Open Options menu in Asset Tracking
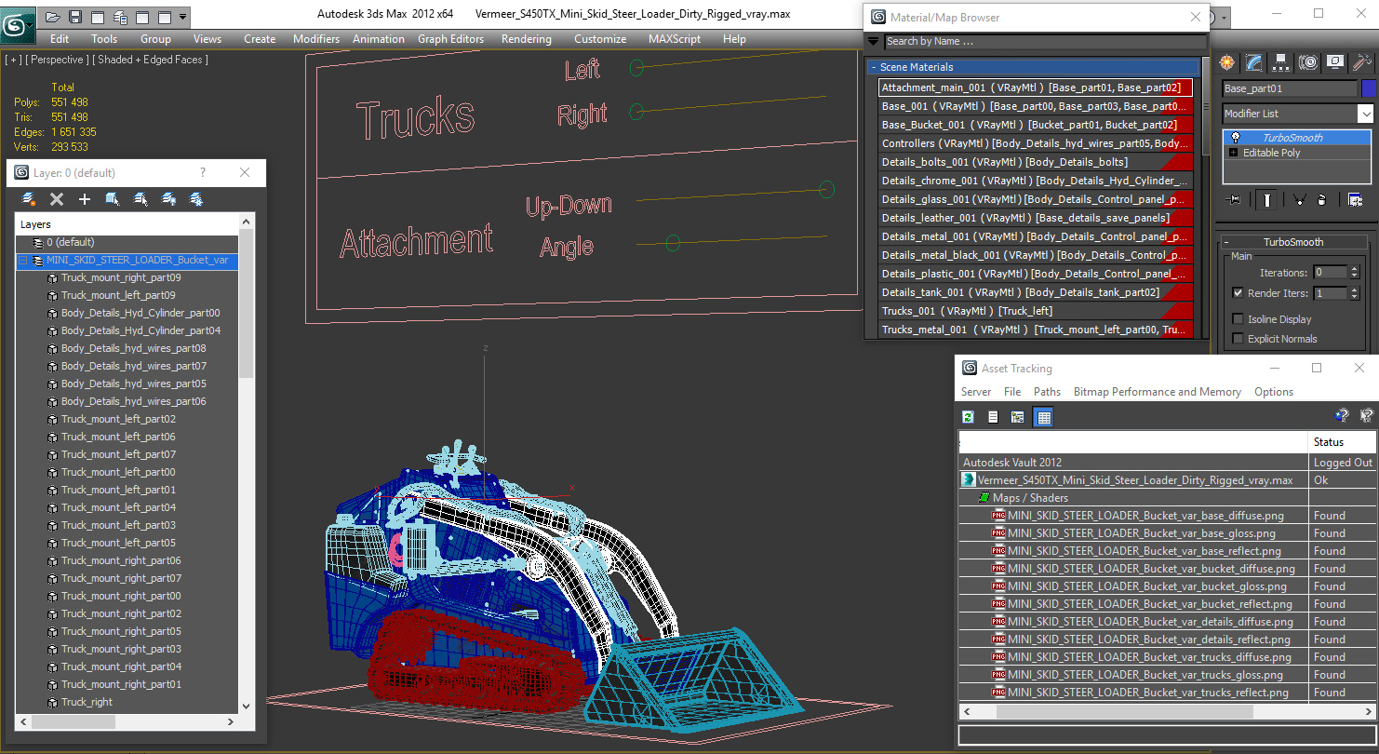Viewport: 1379px width, 754px height. click(1274, 392)
